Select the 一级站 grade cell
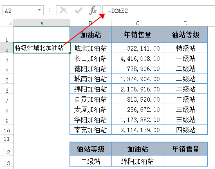This screenshot has height=169, width=215. [186, 58]
